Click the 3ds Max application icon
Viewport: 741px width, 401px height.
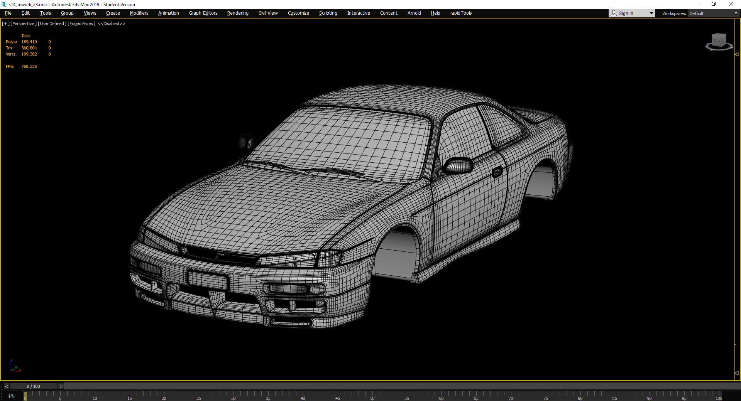[x=4, y=4]
